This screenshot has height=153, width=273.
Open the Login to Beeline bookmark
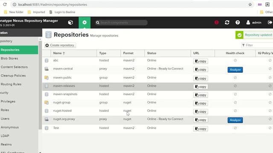pyautogui.click(x=62, y=12)
